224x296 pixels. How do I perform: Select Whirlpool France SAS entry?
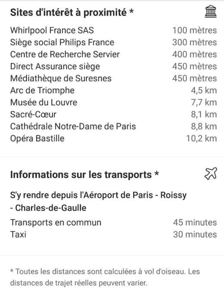pyautogui.click(x=113, y=30)
